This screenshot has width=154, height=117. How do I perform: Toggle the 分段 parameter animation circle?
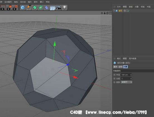114,79
